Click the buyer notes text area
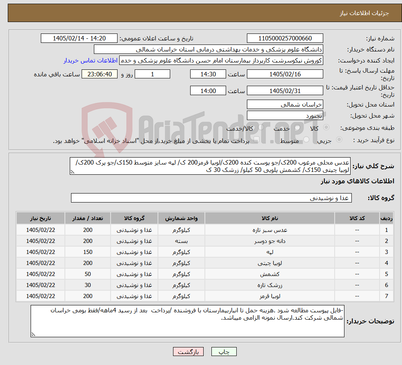Image resolution: width=402 pixels, height=365 pixels. point(187,321)
